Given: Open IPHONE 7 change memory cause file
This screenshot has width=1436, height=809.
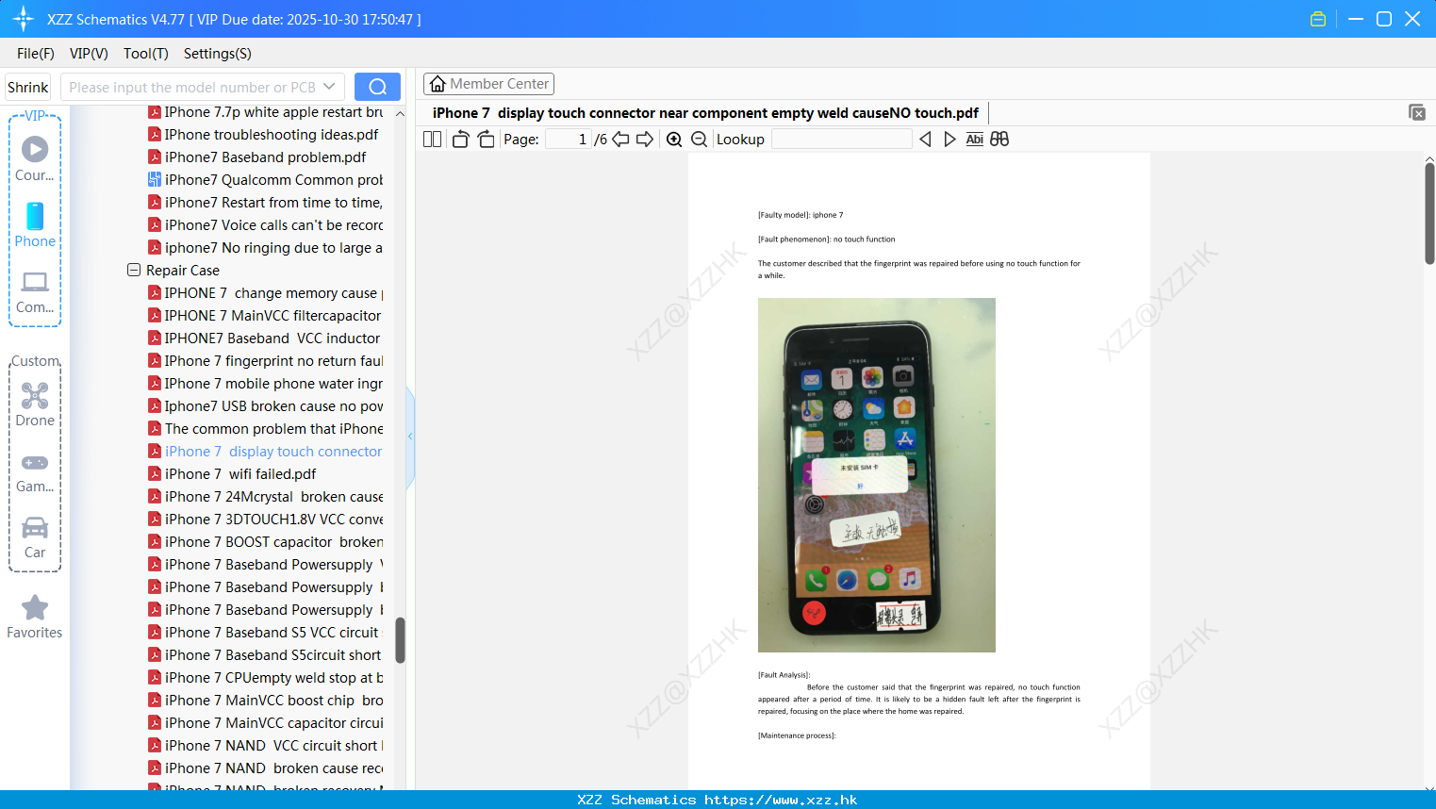Looking at the screenshot, I should [x=265, y=293].
